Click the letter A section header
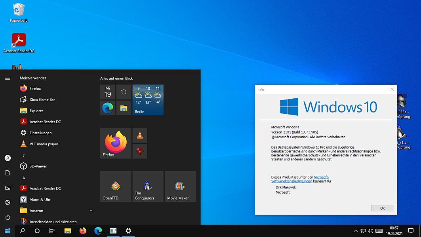This screenshot has width=421, height=237. click(x=24, y=178)
